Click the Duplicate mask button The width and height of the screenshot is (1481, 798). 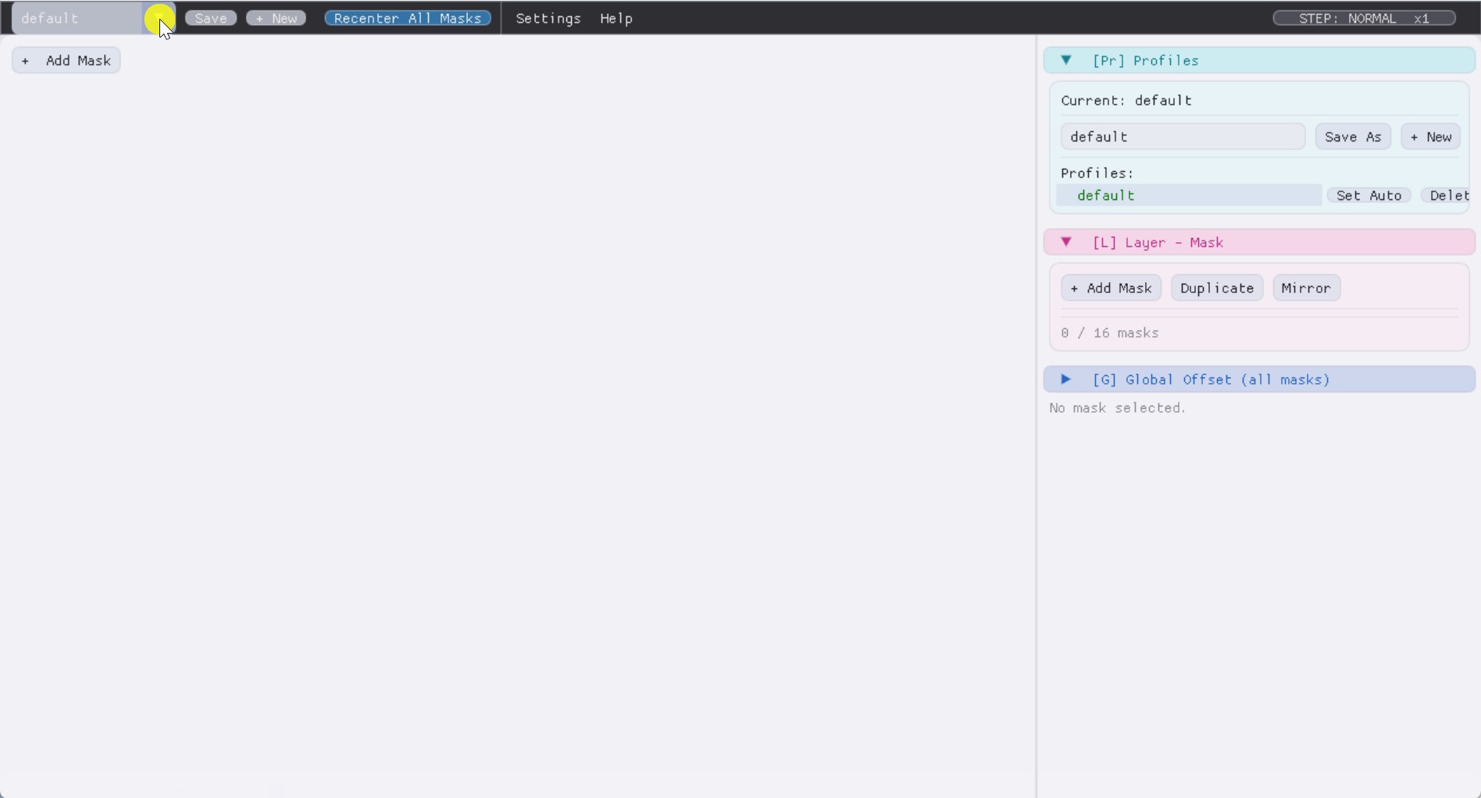coord(1216,288)
